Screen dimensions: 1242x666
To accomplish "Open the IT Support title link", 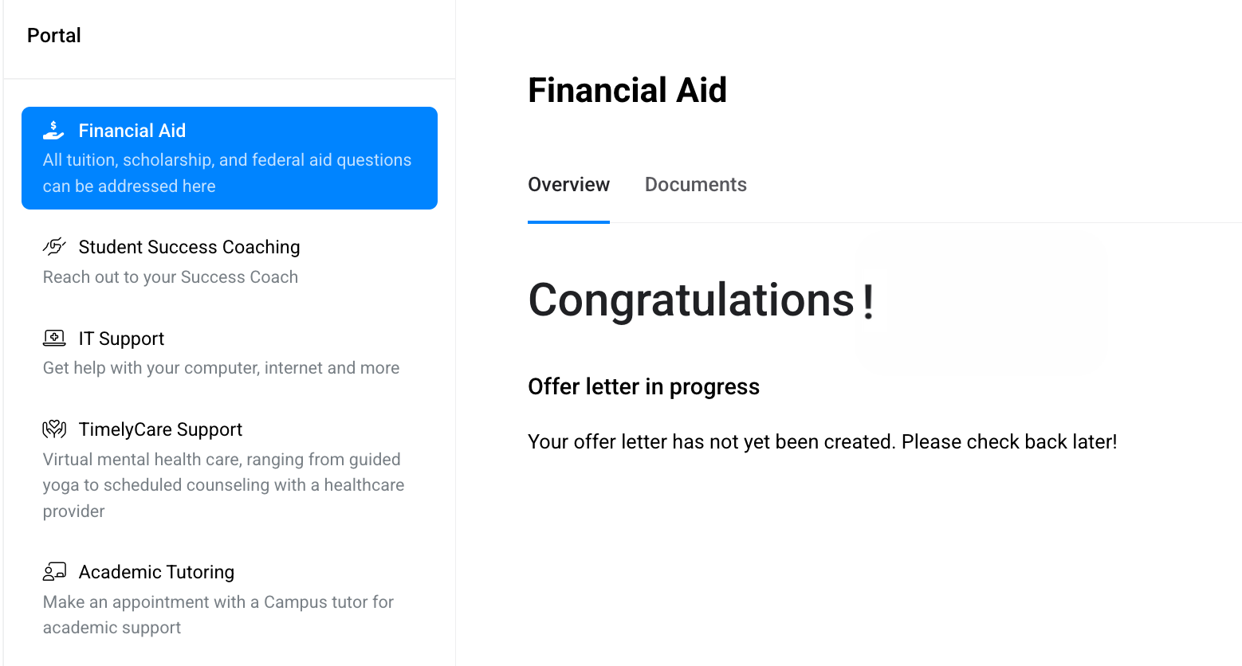I will point(121,339).
